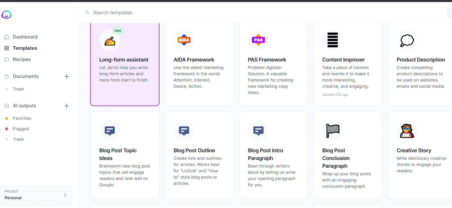Click the Creative Story superhero icon
The height and width of the screenshot is (208, 452).
point(407,131)
